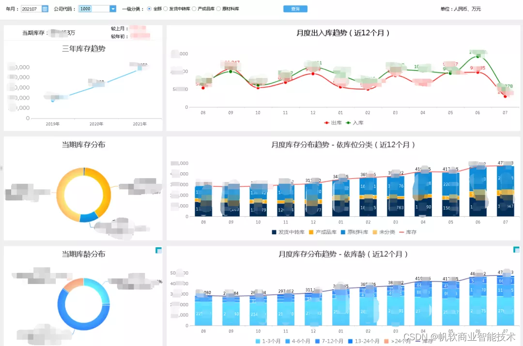Viewport: 523px width, 346px height.
Task: Toggle 发货中转库 legend in the 库位 chart
Action: pyautogui.click(x=288, y=232)
